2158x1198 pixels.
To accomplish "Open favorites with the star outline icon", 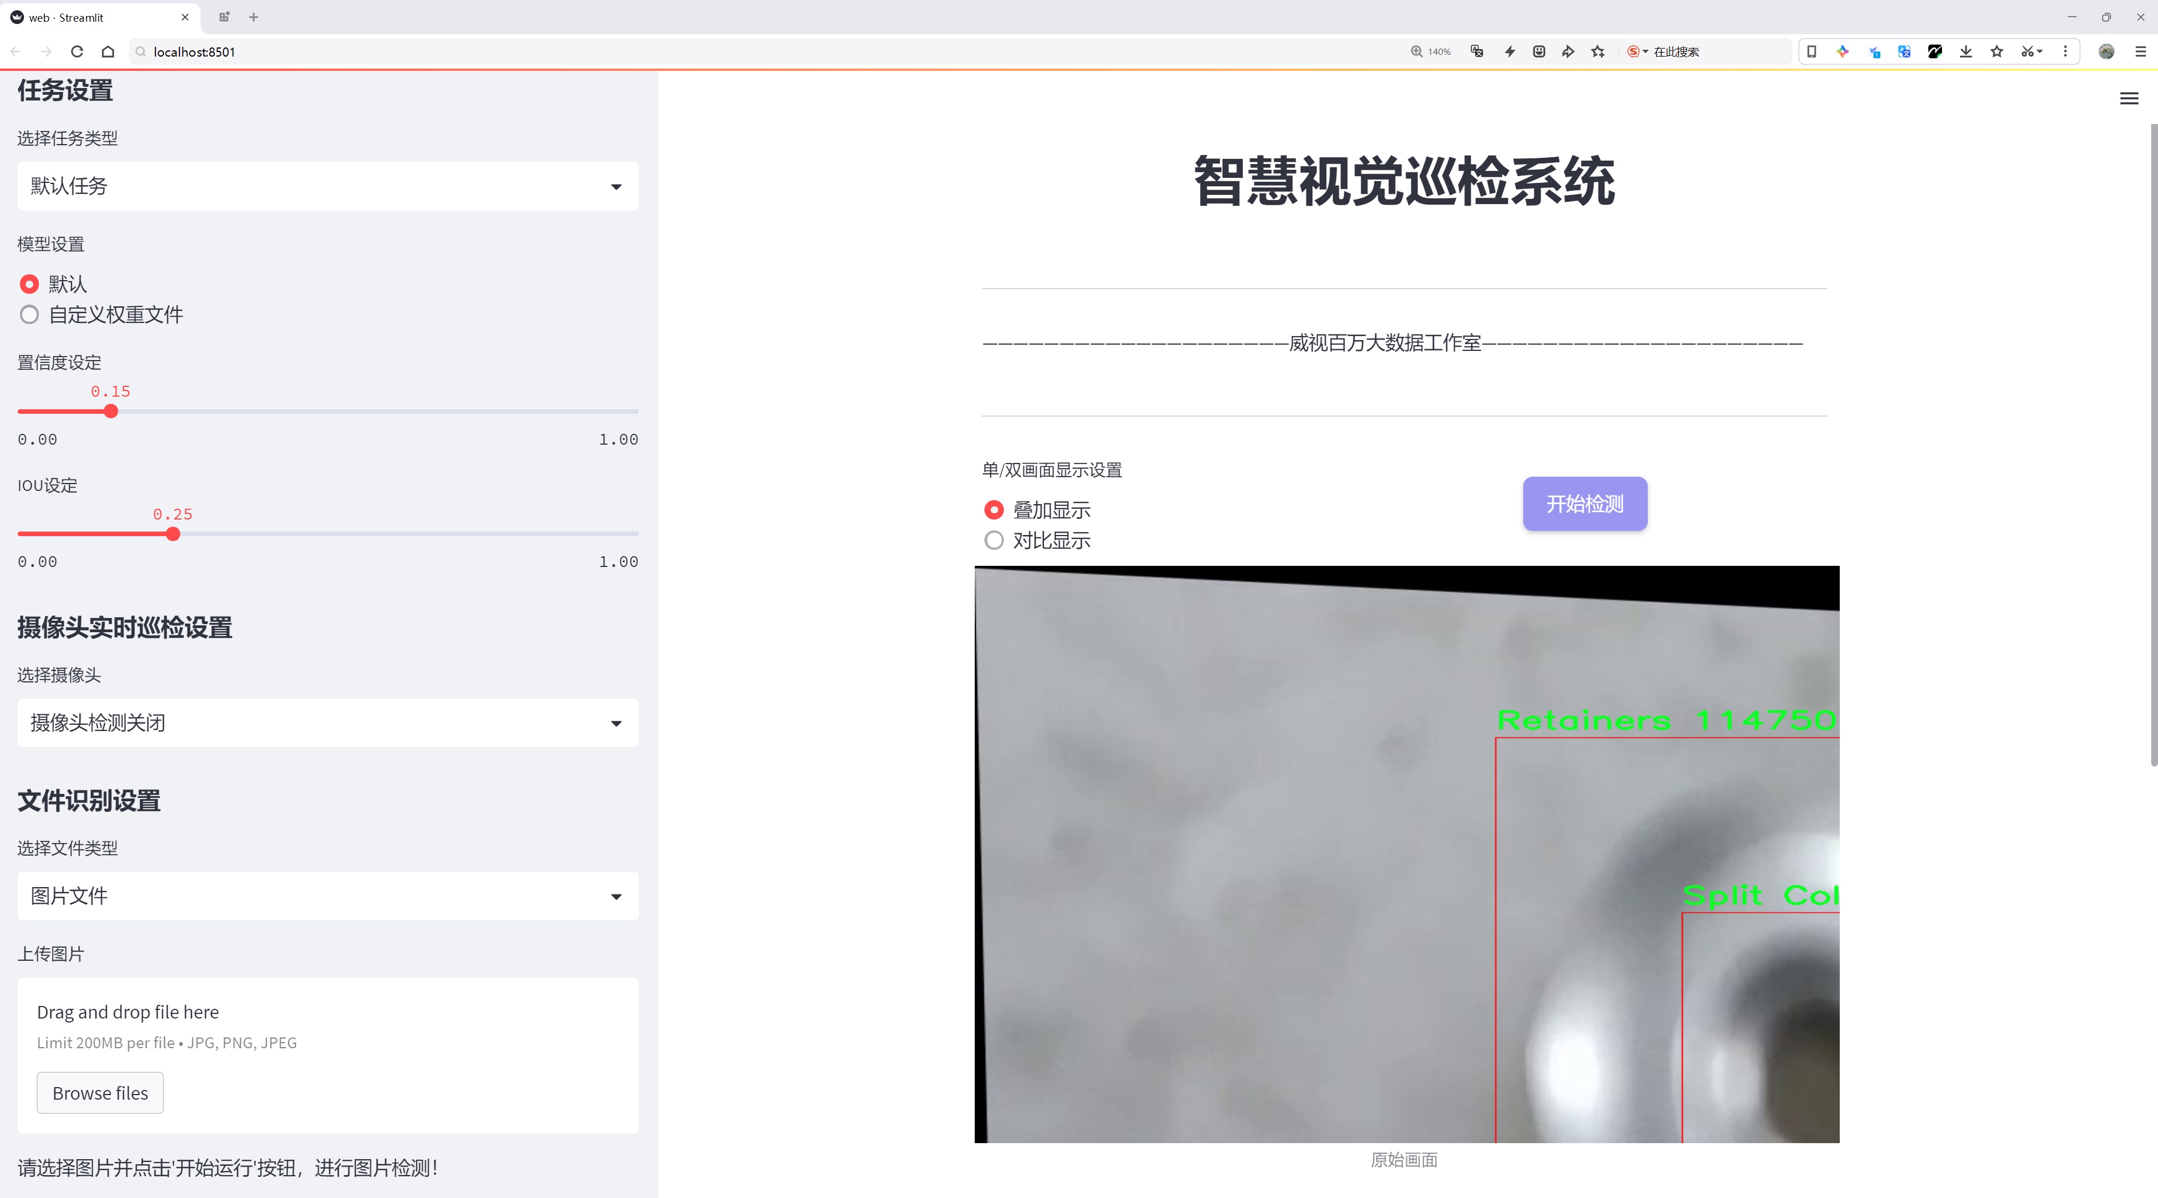I will click(1997, 51).
